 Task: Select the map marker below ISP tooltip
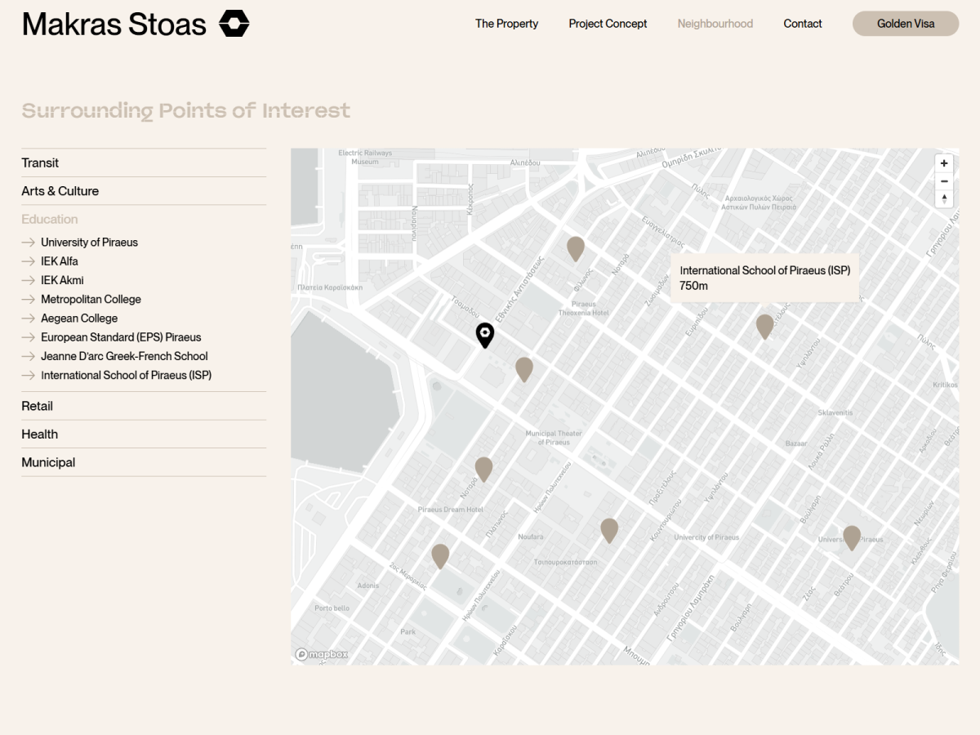click(764, 327)
